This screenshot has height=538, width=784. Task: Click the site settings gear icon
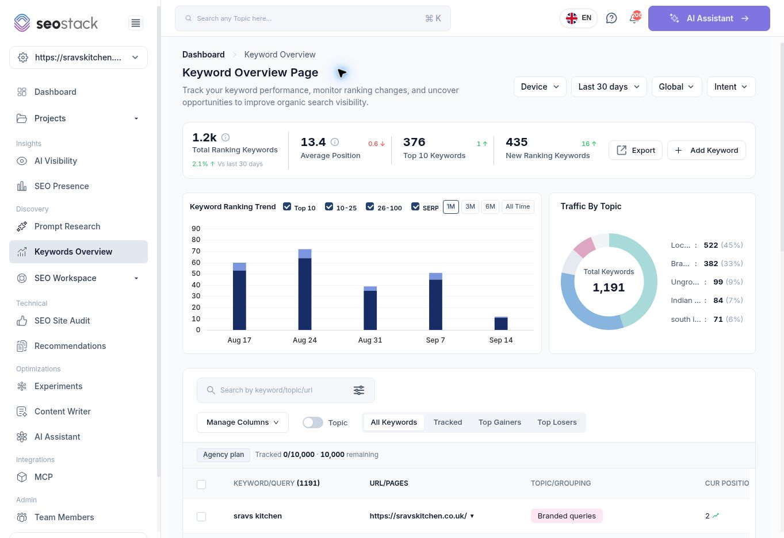pyautogui.click(x=23, y=57)
